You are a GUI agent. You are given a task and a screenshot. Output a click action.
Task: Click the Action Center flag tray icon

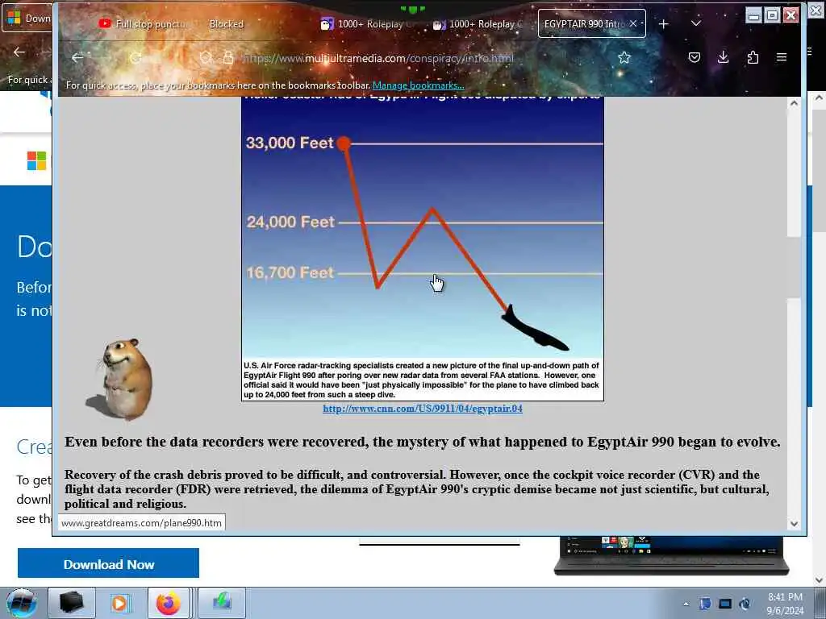tap(705, 604)
